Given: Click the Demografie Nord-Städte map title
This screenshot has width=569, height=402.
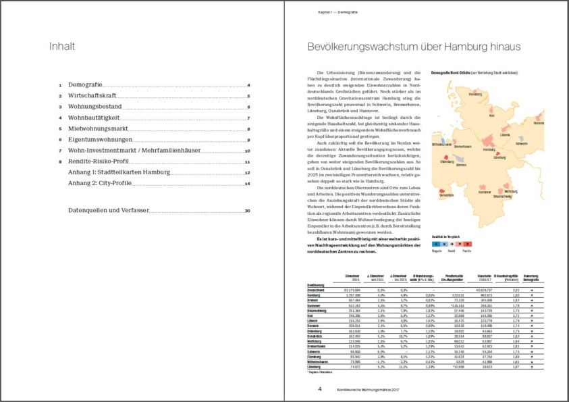Looking at the screenshot, I should point(475,73).
